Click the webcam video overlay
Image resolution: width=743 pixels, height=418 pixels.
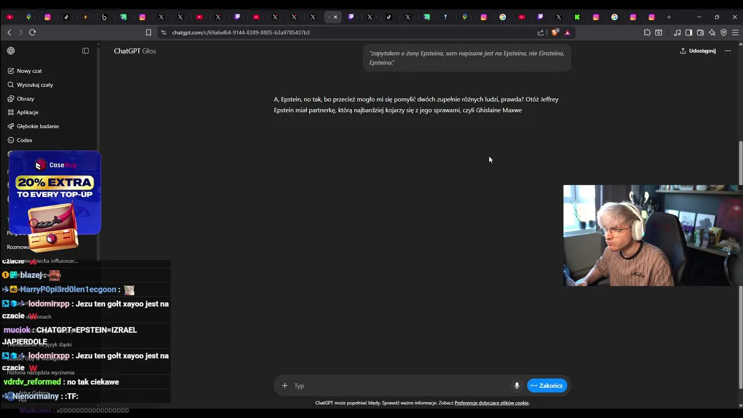652,235
